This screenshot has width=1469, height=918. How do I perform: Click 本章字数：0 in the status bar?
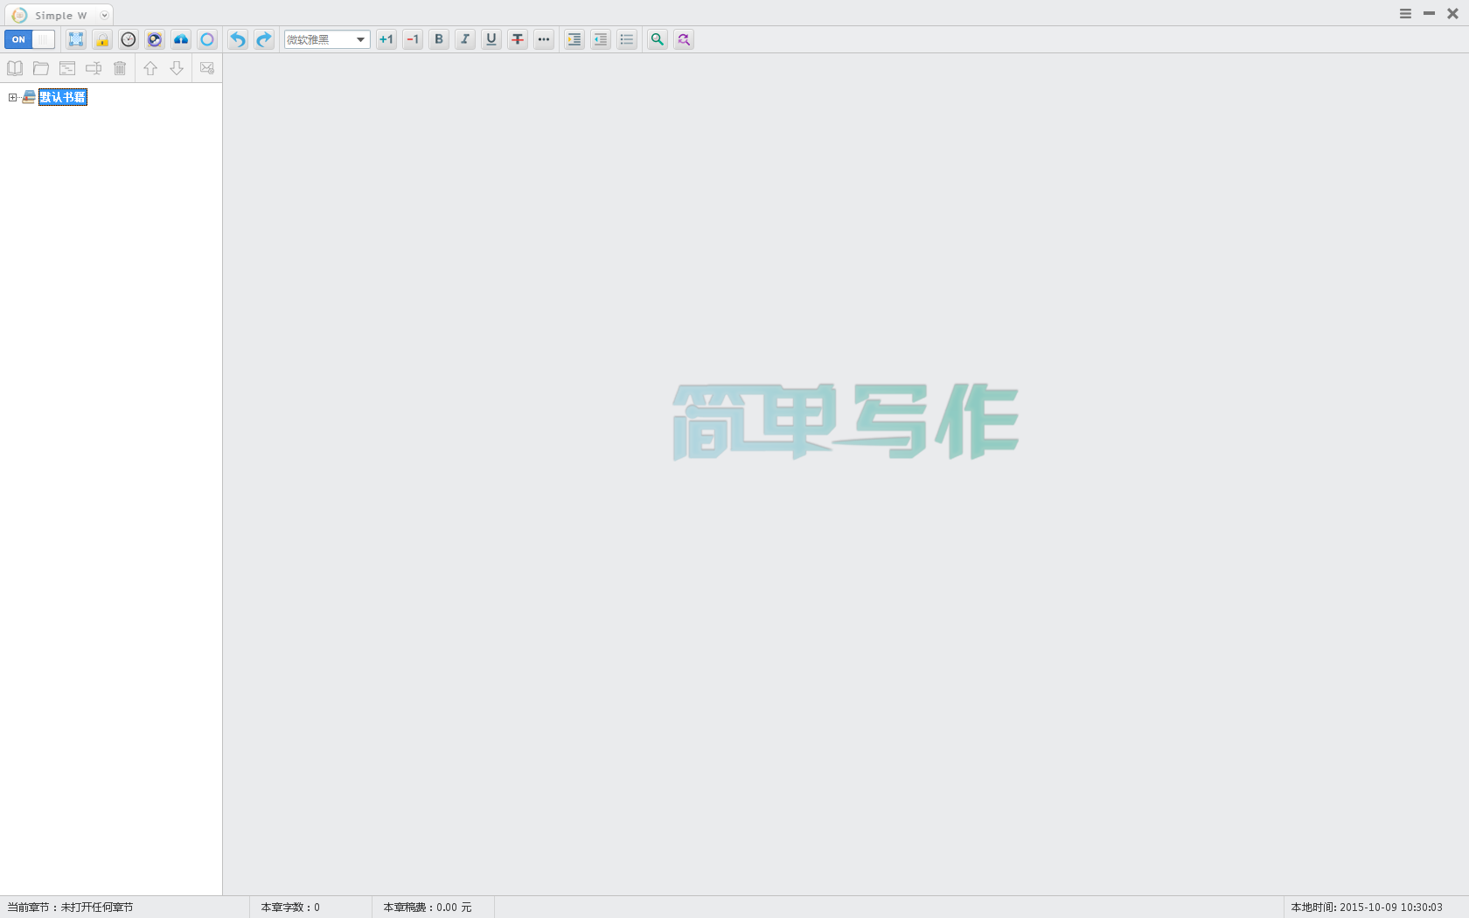coord(290,908)
